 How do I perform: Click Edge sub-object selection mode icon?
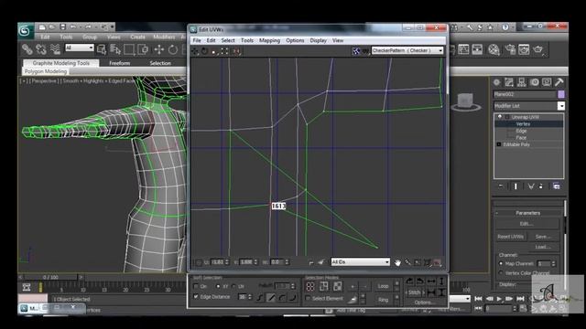coord(323,286)
